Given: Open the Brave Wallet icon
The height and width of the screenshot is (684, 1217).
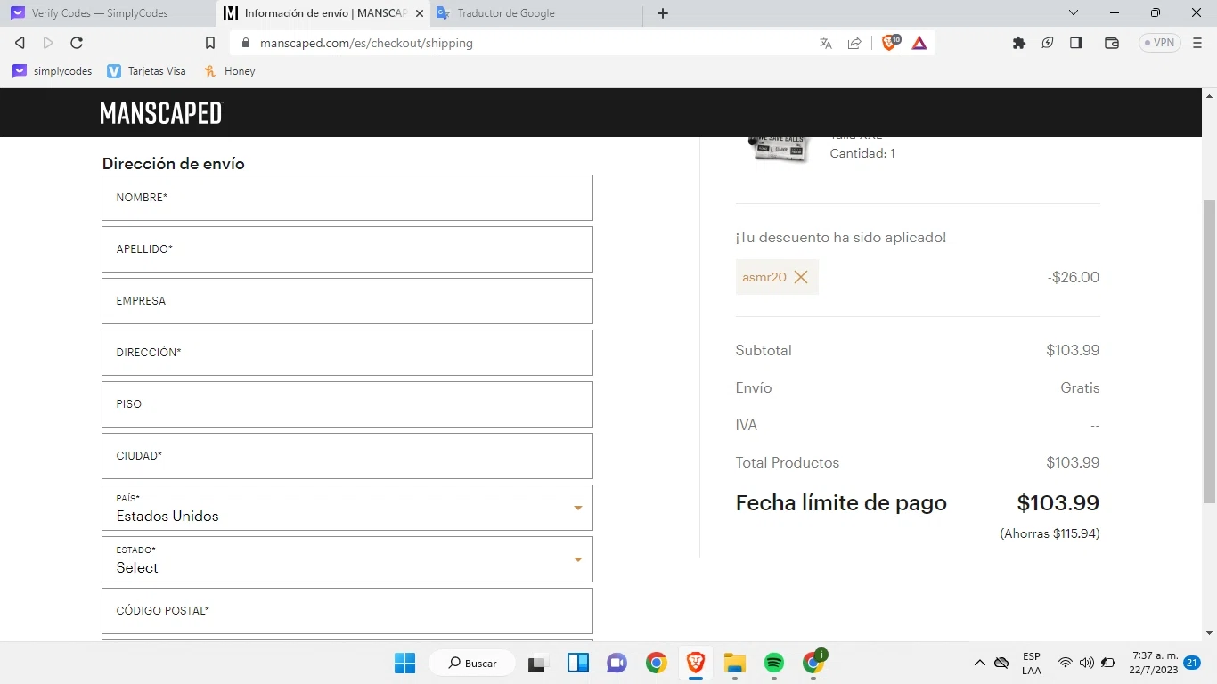Looking at the screenshot, I should pyautogui.click(x=1112, y=43).
